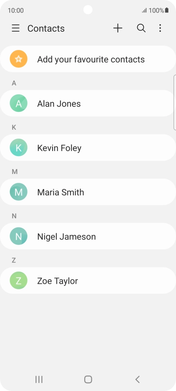The image size is (176, 391).
Task: Tap the plus icon to add contact
Action: click(118, 28)
